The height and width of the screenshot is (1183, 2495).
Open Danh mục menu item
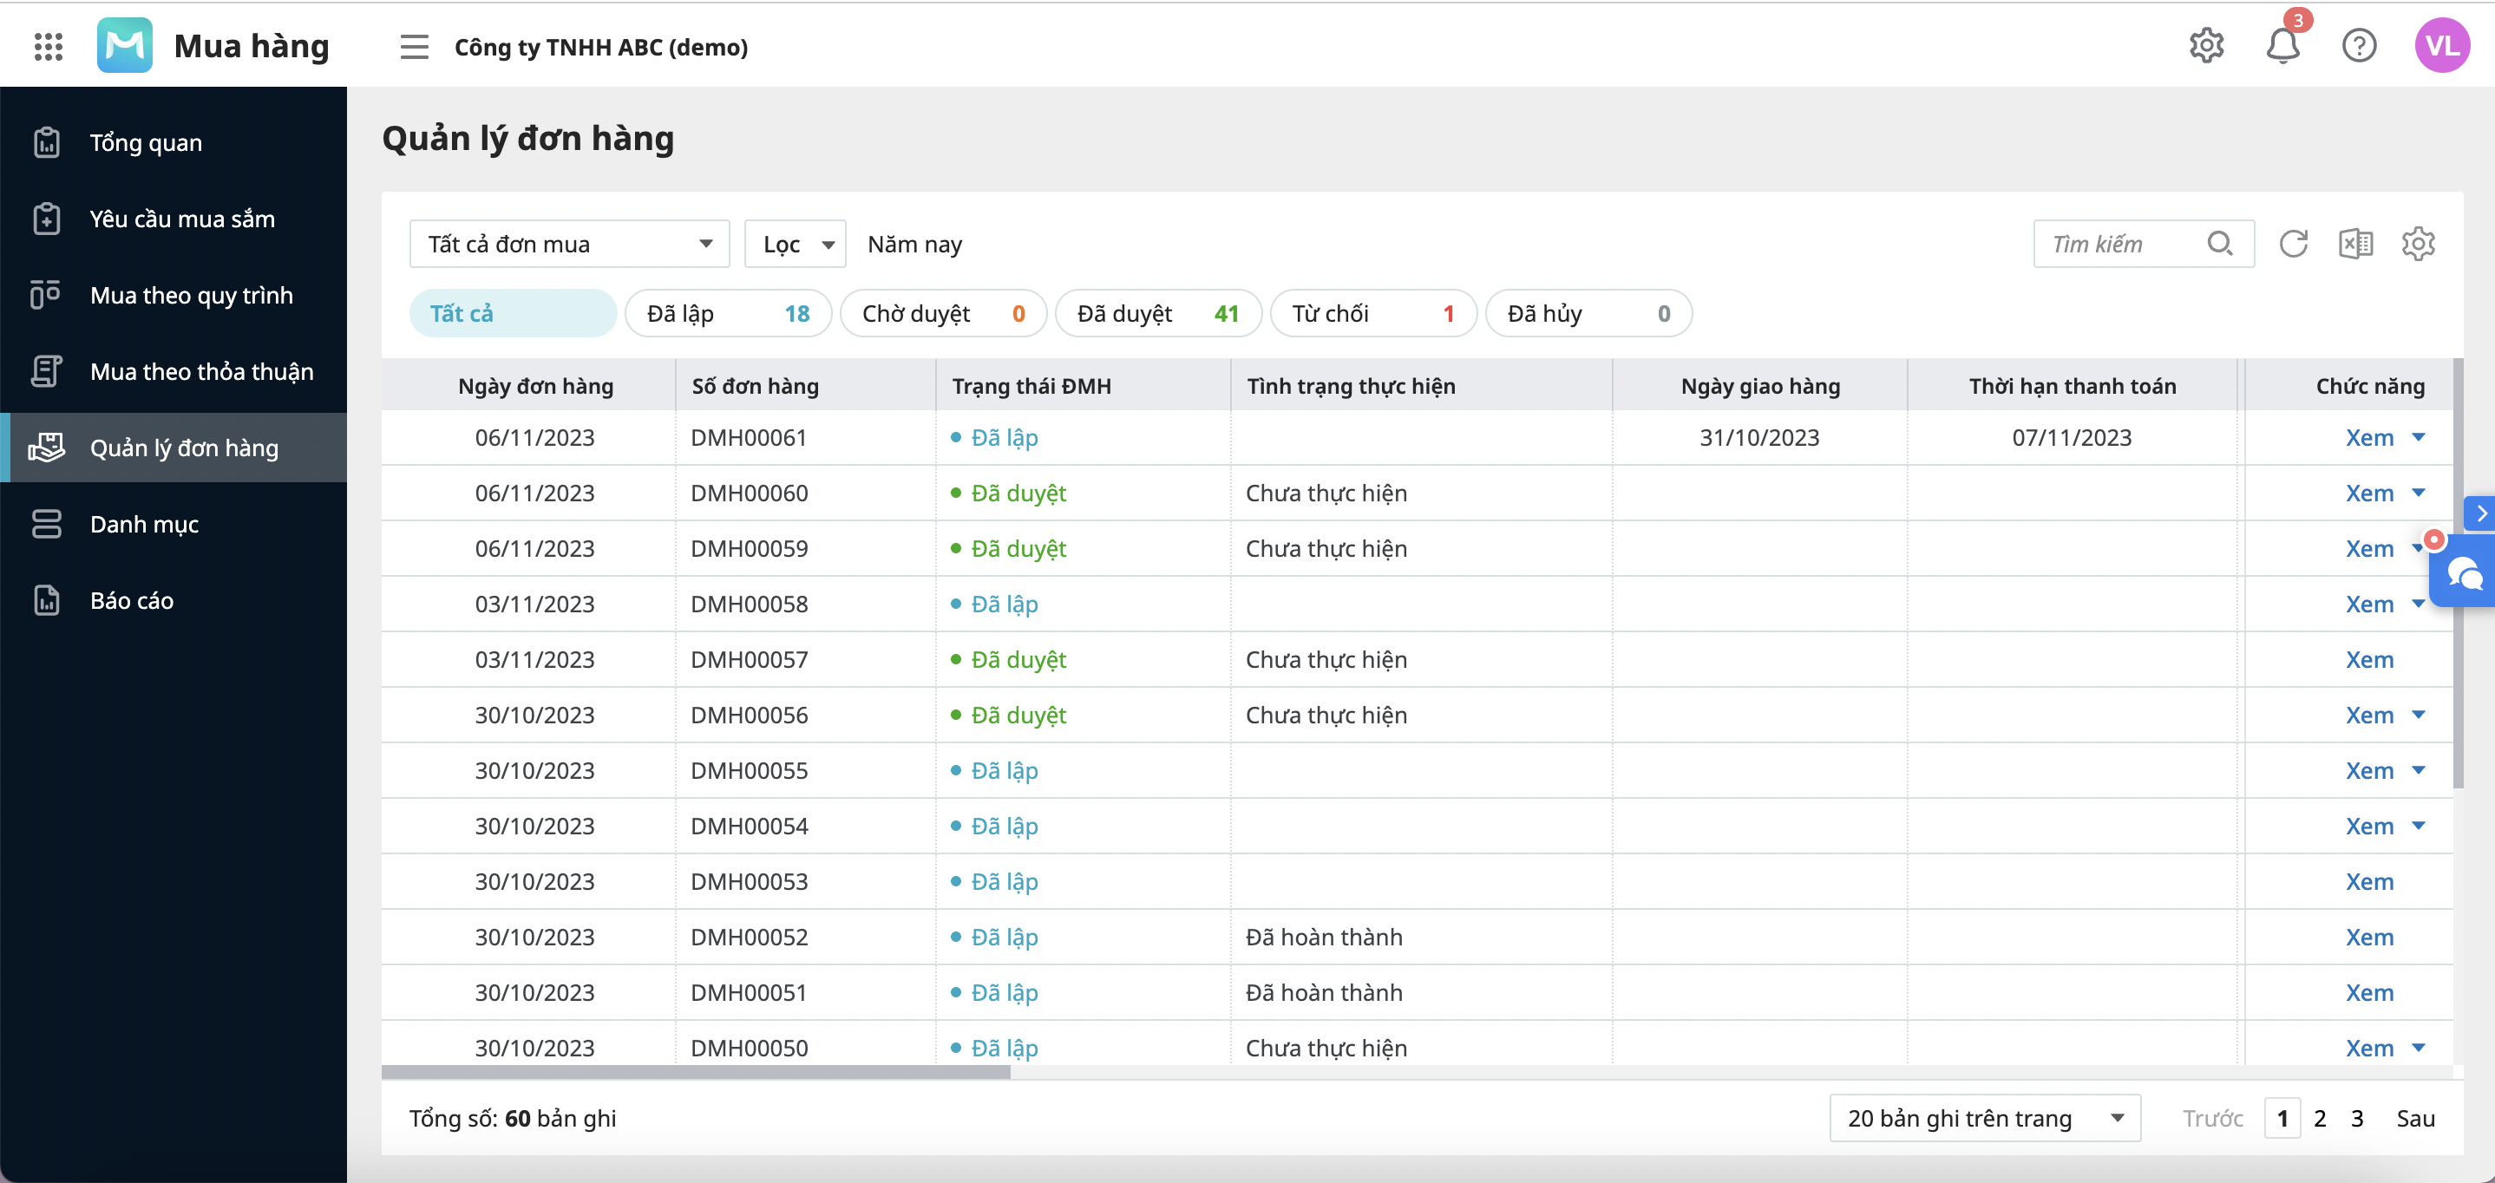tap(174, 525)
